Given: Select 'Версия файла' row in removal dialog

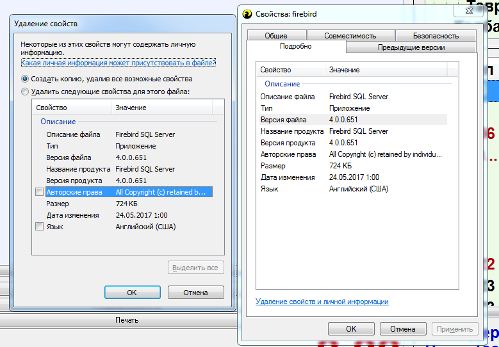Looking at the screenshot, I should (129, 157).
